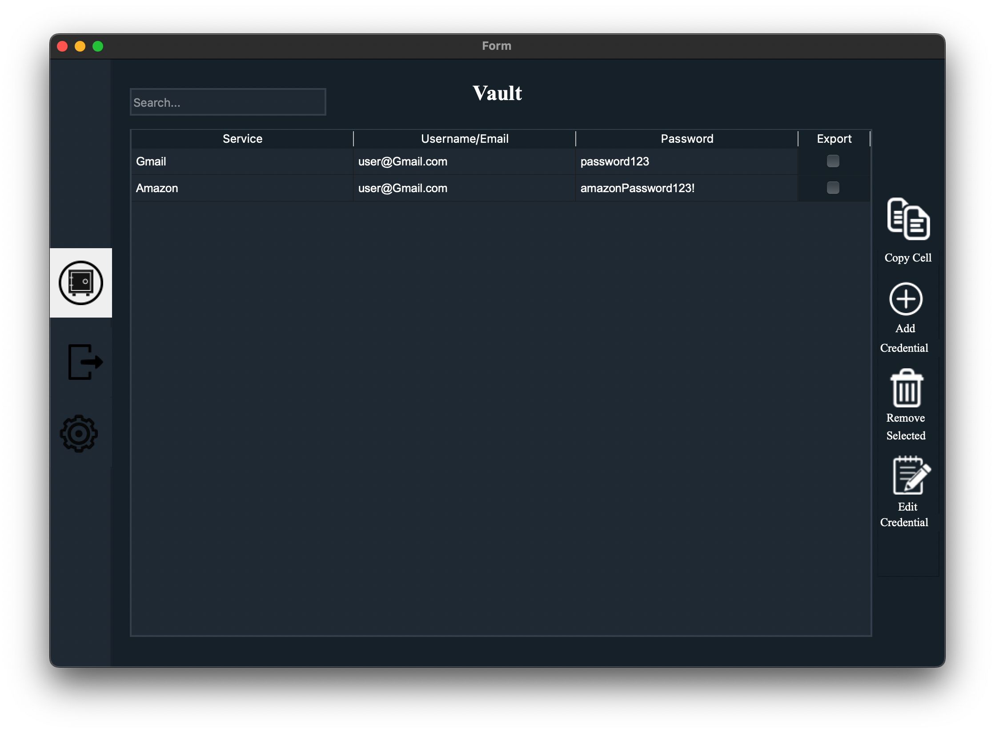Click the green fullscreen window button
The width and height of the screenshot is (995, 733).
(x=98, y=46)
